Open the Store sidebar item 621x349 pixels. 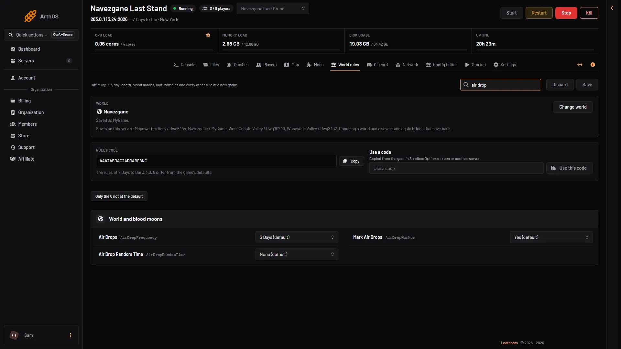tap(41, 136)
